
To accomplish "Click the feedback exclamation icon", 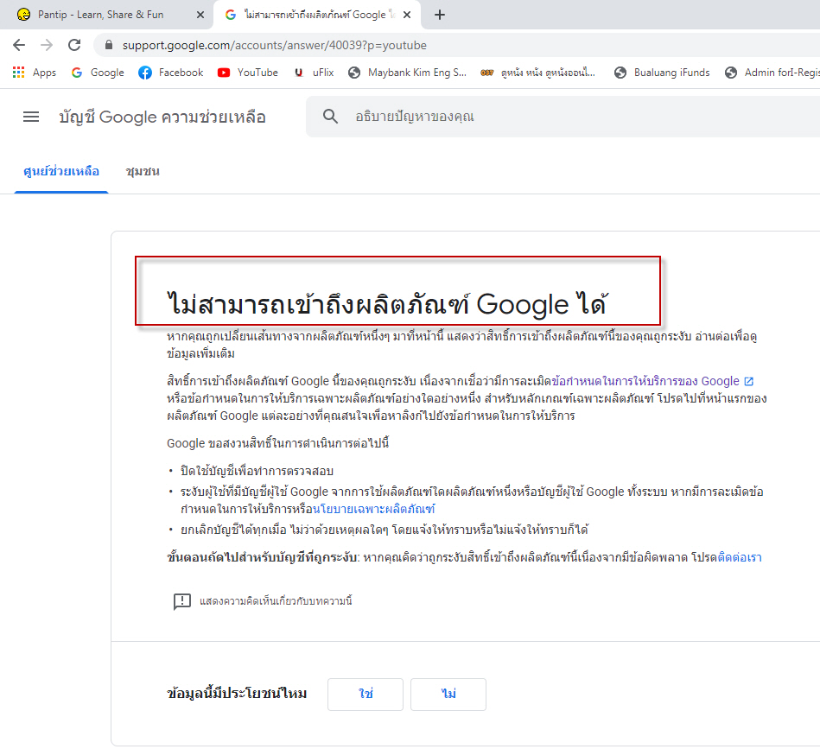I will pyautogui.click(x=182, y=601).
